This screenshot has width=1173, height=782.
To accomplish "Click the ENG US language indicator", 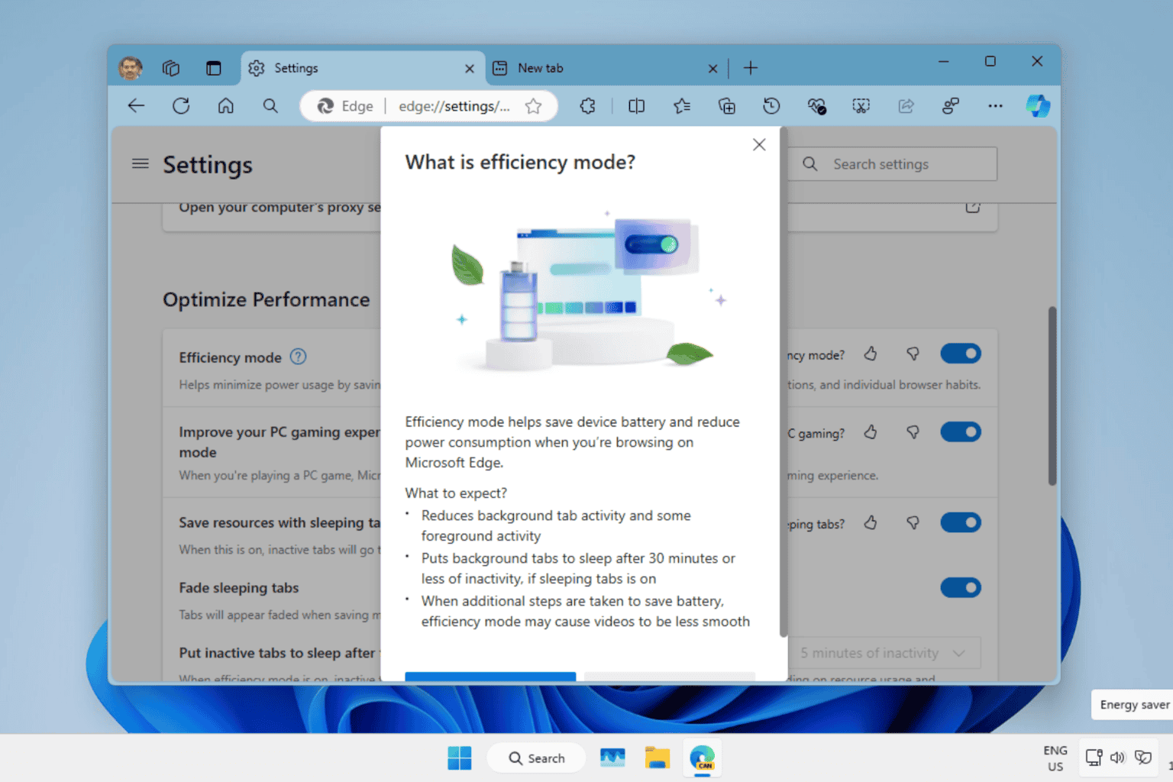I will [x=1055, y=758].
